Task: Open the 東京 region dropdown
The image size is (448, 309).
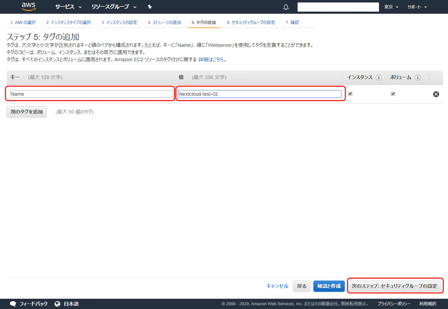Action: tap(392, 7)
